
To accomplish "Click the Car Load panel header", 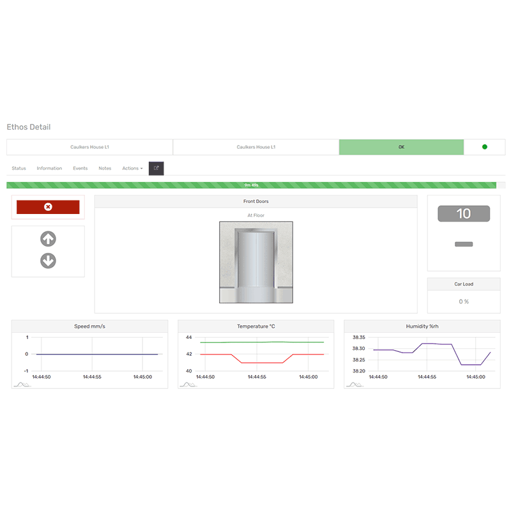I will pos(464,284).
